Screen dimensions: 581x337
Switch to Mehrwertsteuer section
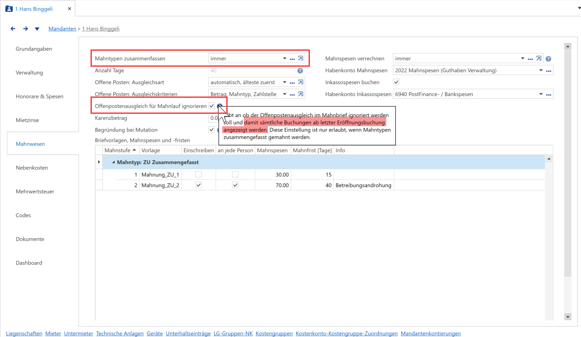(35, 192)
